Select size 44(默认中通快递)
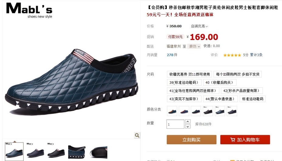Image resolution: width=282 pixels, height=161 pixels. click(220, 99)
